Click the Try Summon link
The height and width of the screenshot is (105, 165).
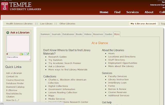(x=55, y=60)
